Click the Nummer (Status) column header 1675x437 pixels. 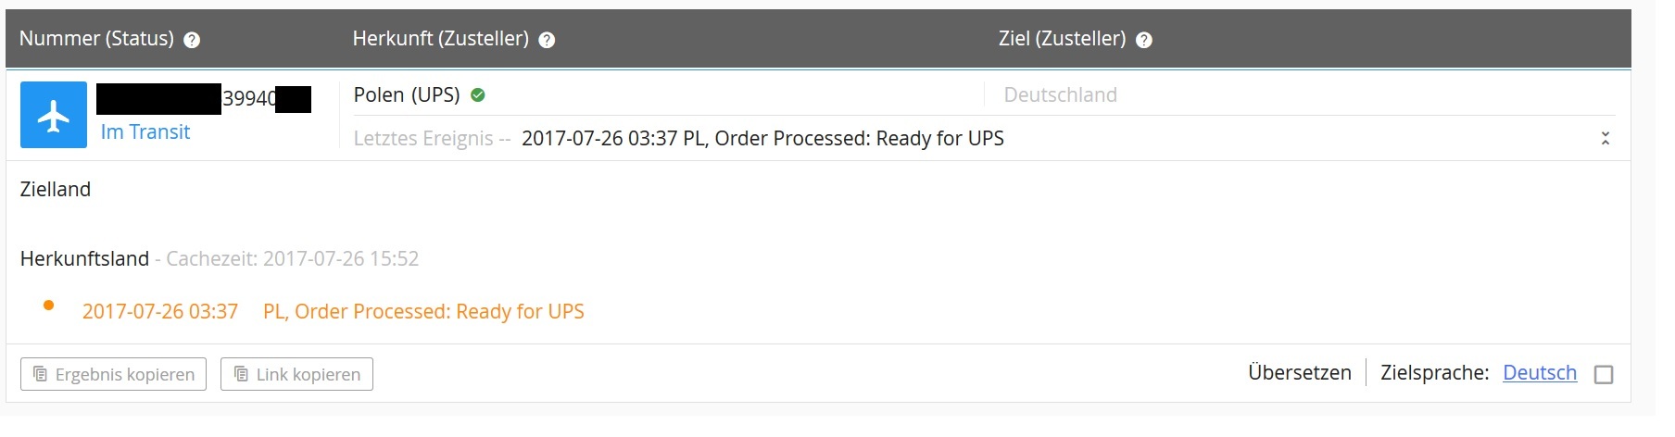click(x=96, y=39)
